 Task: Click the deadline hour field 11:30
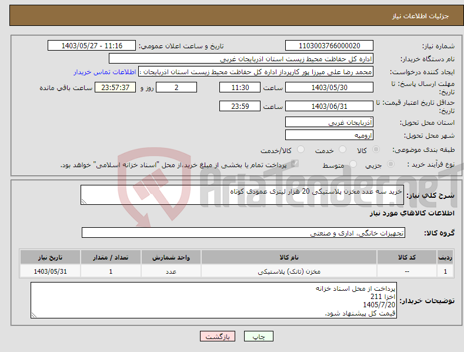coord(240,87)
